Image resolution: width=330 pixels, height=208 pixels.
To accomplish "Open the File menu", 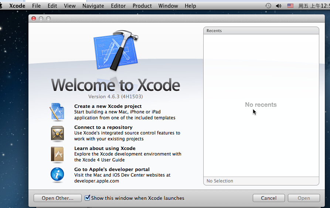I will [37, 6].
